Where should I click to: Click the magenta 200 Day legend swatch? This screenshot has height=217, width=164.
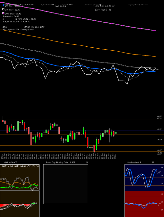(x=4, y=13)
